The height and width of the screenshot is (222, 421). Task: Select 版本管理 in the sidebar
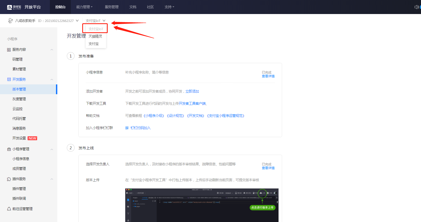tap(29, 89)
